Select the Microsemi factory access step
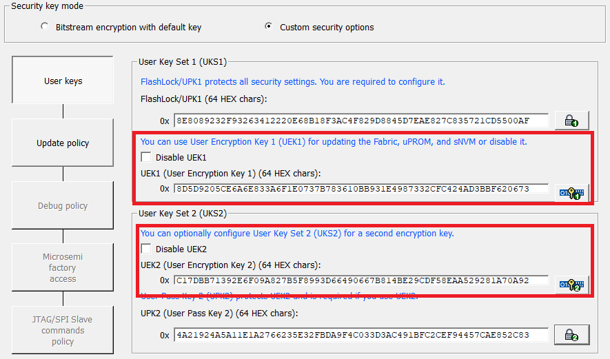The width and height of the screenshot is (610, 359). [x=63, y=267]
